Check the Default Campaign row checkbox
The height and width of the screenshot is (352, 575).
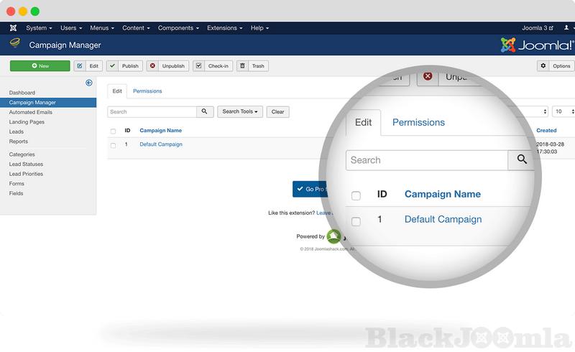pos(113,145)
